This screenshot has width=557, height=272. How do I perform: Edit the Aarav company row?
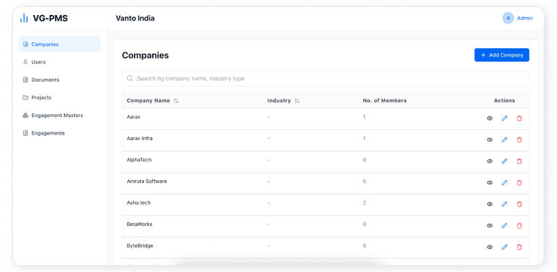pos(505,118)
